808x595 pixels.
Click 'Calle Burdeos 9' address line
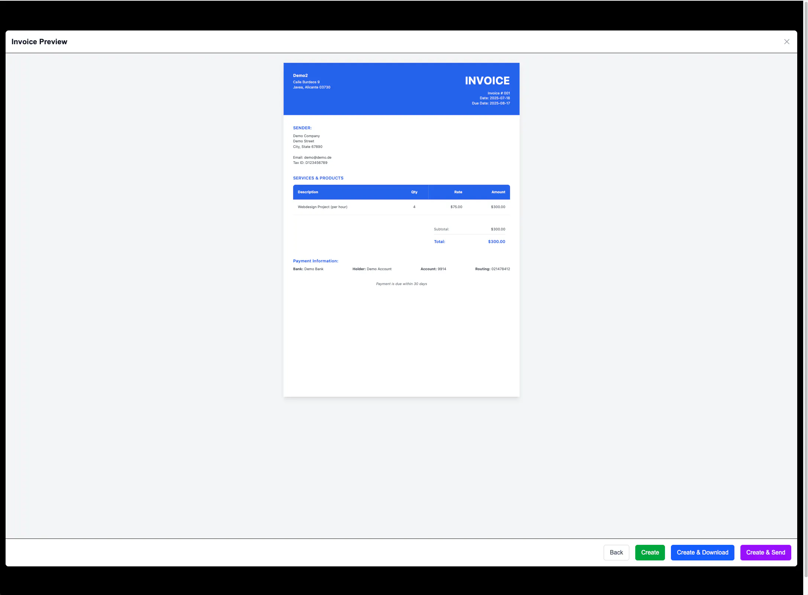pos(306,82)
